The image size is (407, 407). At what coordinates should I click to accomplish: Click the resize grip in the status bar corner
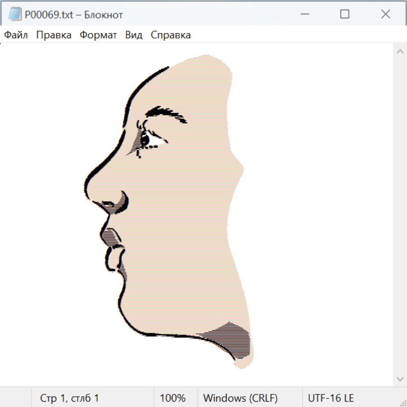click(x=403, y=403)
